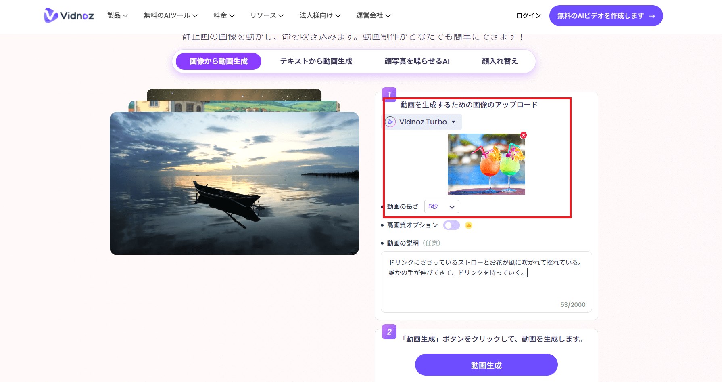Screen dimensions: 722x382
Task: Enable the 高画質オプション toggle
Action: [451, 225]
